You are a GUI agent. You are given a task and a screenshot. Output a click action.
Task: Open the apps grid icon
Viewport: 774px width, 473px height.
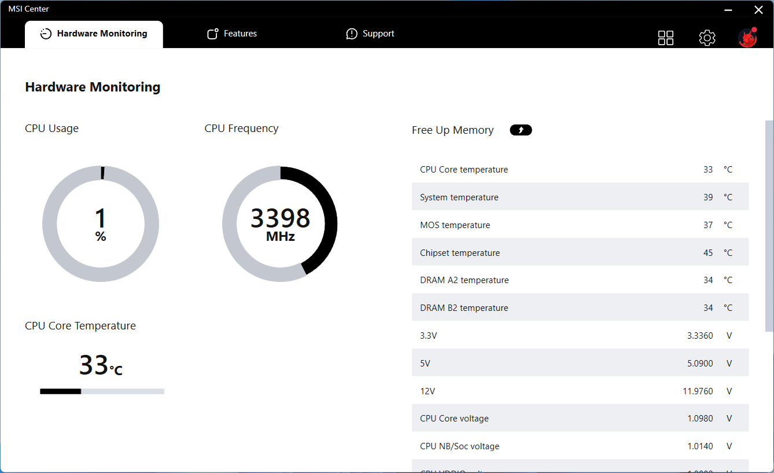[x=666, y=38]
